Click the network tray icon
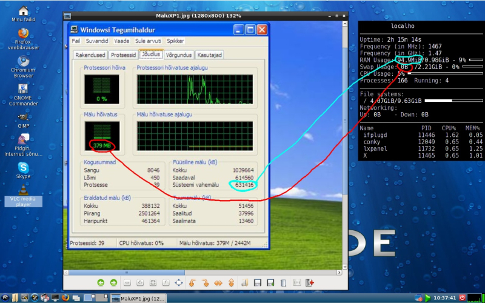This screenshot has height=303, width=485. pos(418,298)
